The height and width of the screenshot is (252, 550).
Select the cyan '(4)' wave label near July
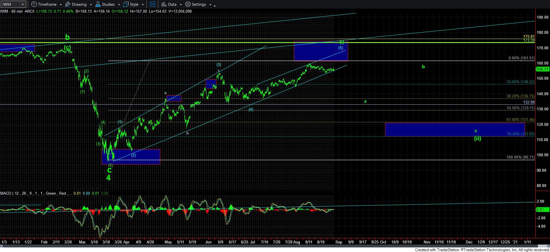coord(251,110)
